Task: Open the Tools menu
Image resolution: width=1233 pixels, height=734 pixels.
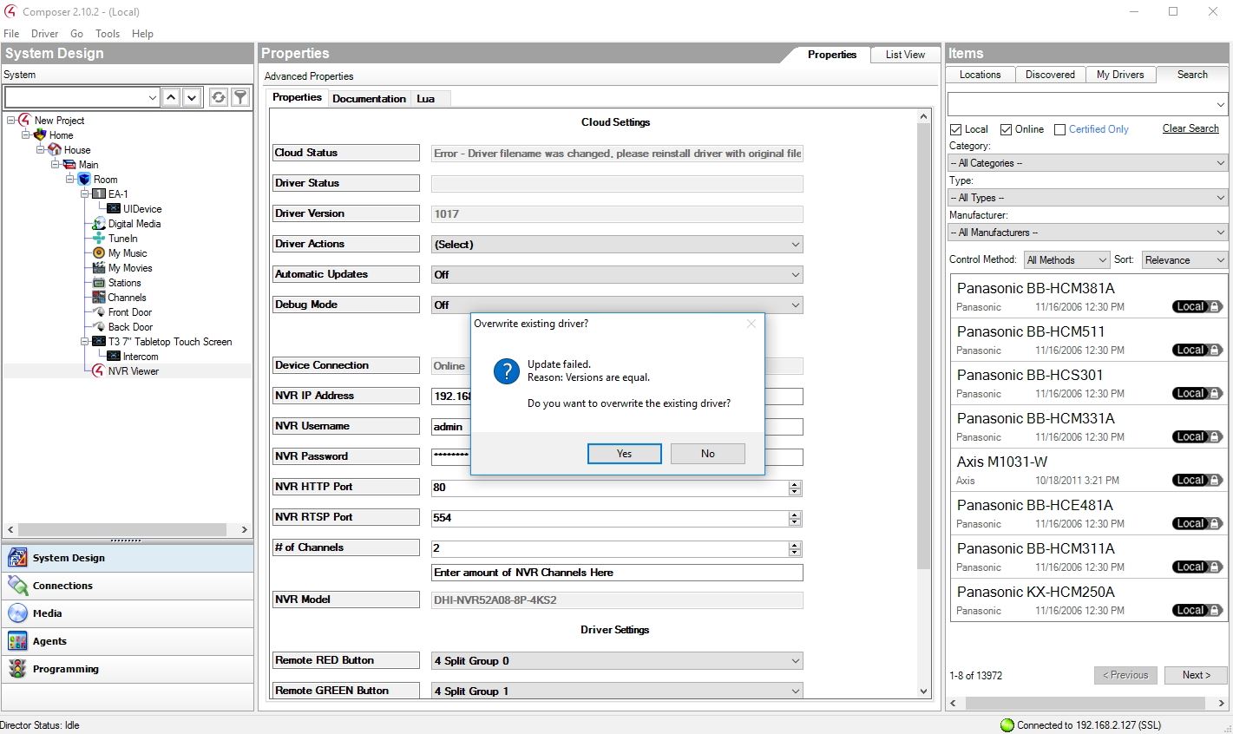Action: (x=108, y=34)
